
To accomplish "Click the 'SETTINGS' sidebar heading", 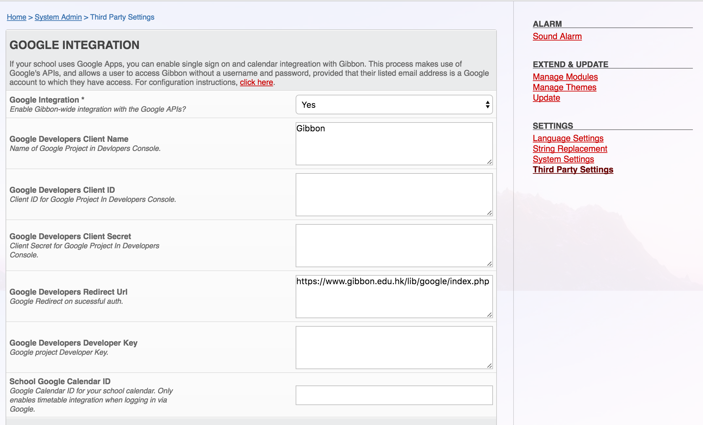I will 553,126.
